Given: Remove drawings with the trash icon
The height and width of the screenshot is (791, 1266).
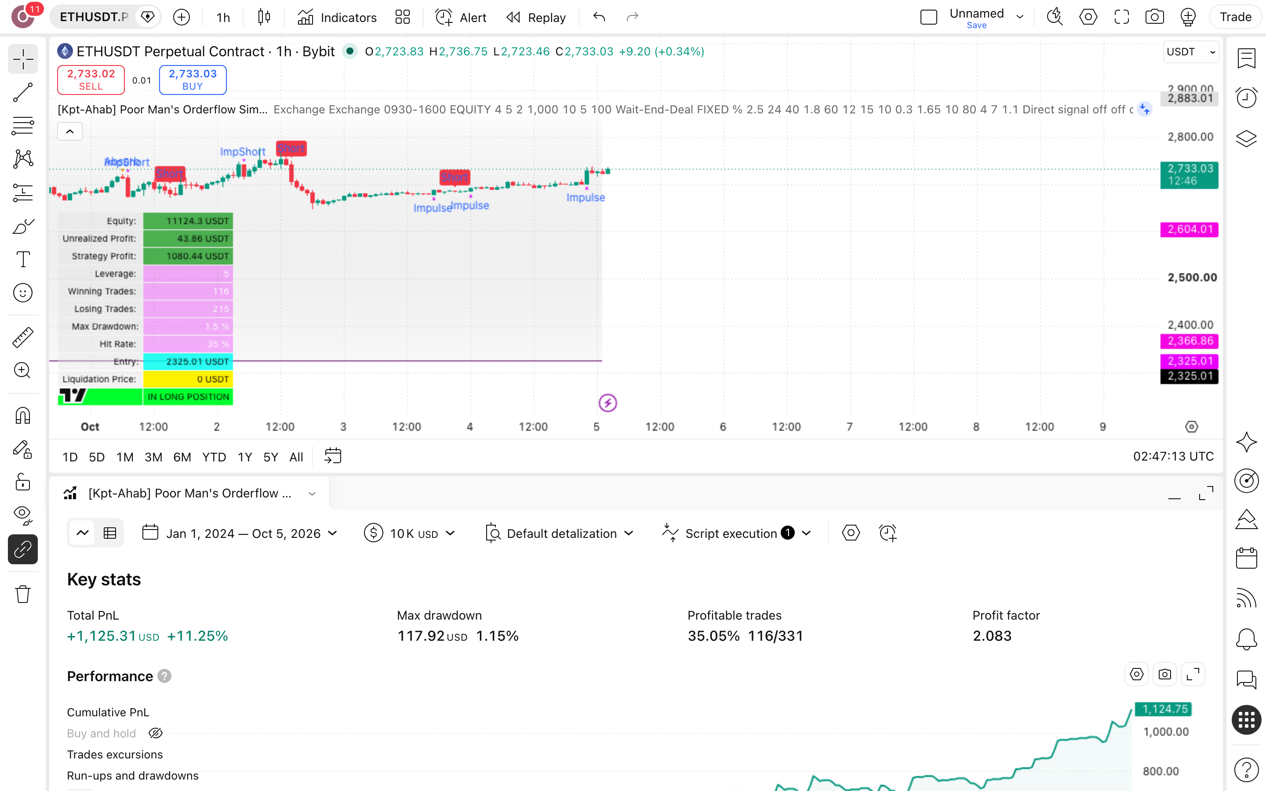Looking at the screenshot, I should click(22, 594).
